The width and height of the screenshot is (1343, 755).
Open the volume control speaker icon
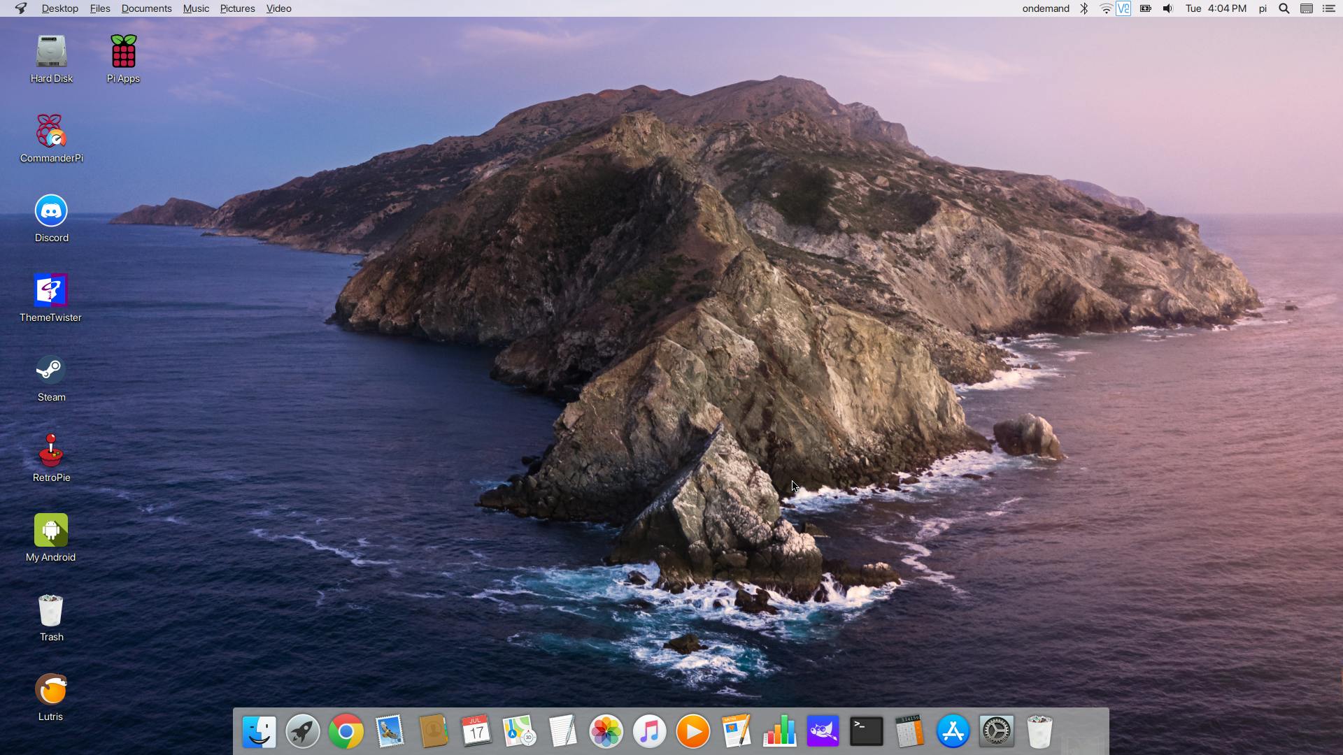pos(1167,8)
